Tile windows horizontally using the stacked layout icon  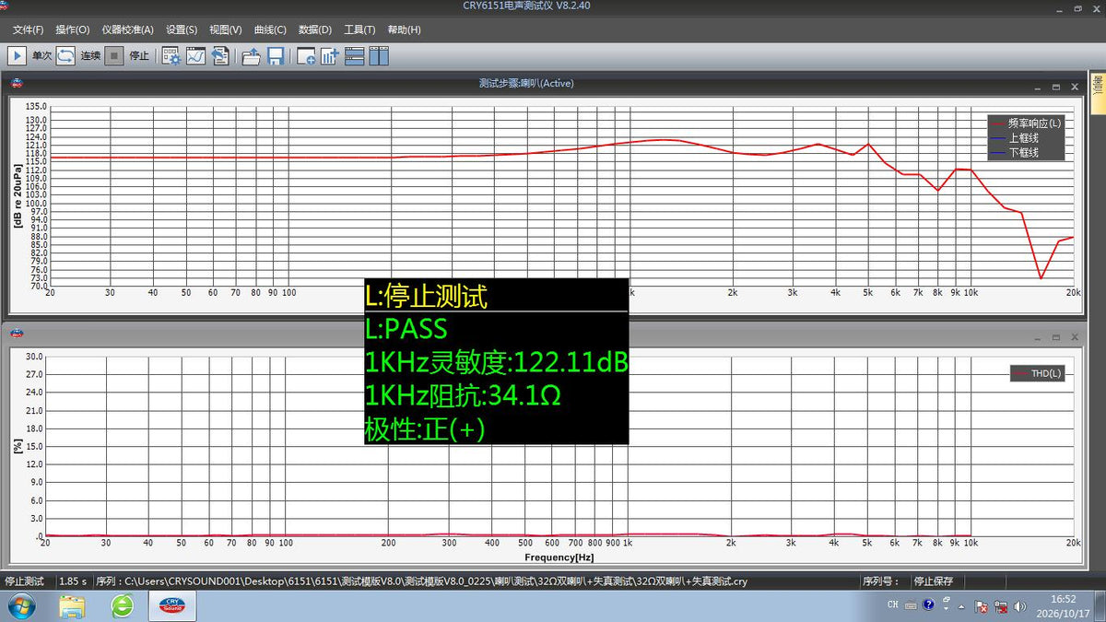[355, 55]
